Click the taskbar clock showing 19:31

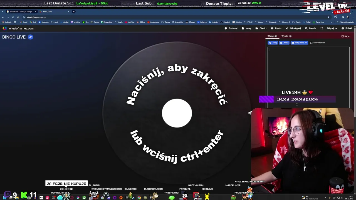click(350, 197)
